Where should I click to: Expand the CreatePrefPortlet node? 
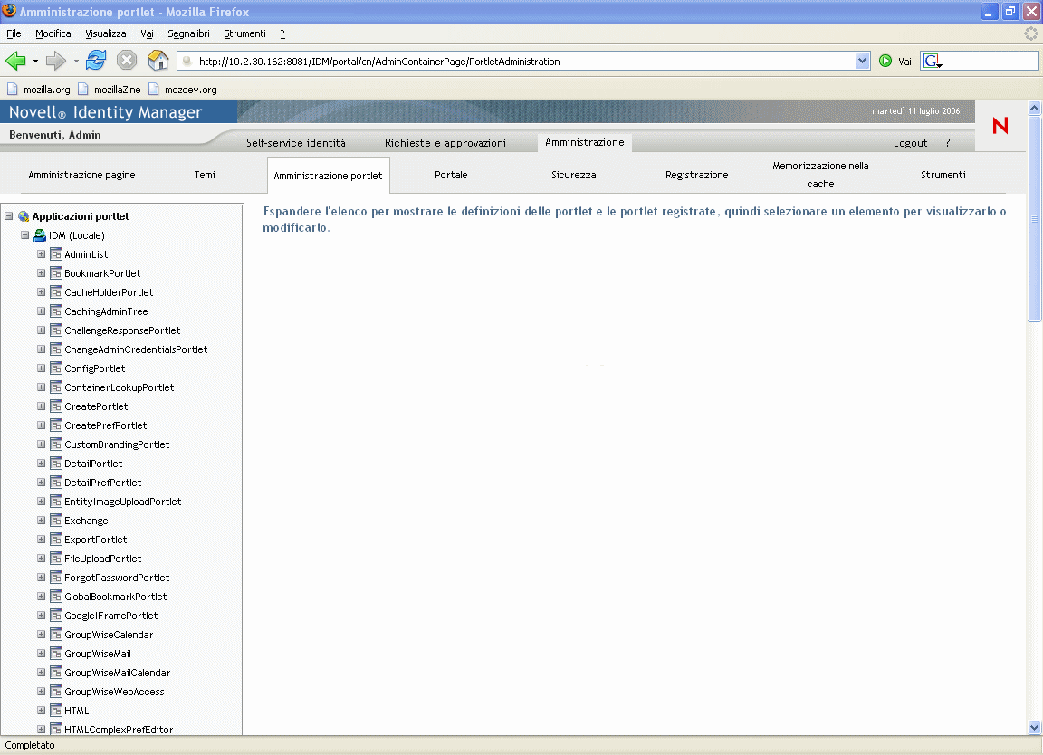[42, 425]
